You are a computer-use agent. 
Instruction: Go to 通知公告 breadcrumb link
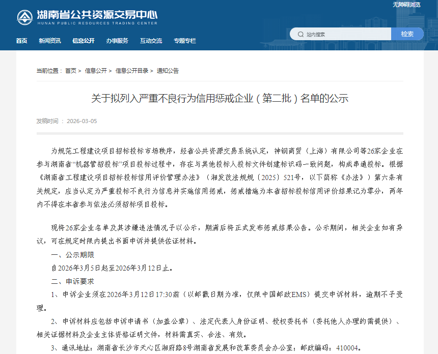coord(168,71)
